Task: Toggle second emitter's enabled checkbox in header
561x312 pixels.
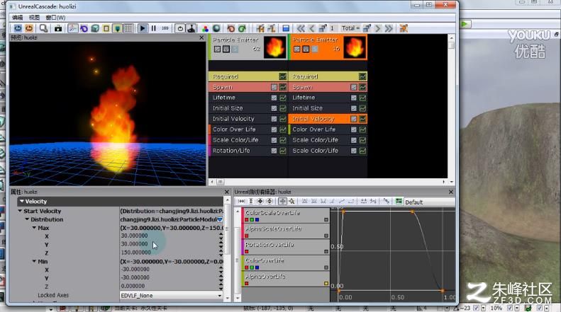Action: (297, 49)
